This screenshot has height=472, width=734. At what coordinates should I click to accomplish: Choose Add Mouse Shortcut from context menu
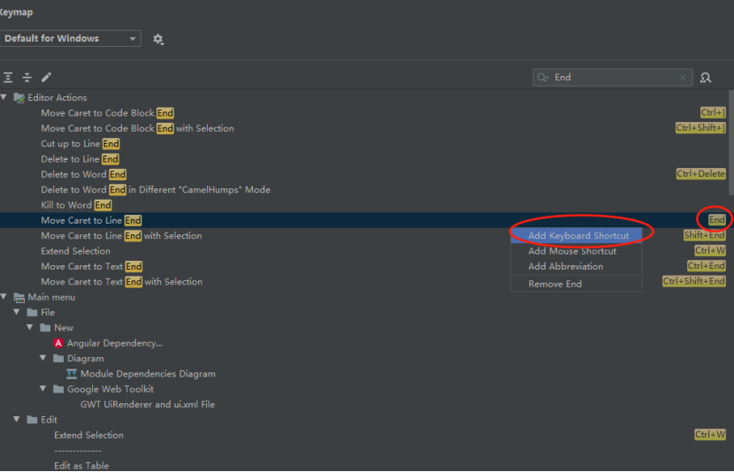coord(577,251)
